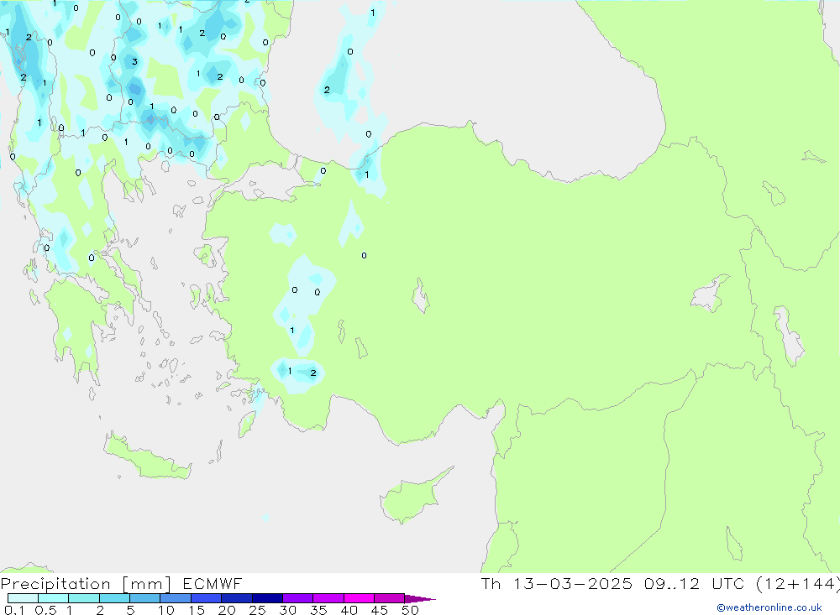The width and height of the screenshot is (840, 615).
Task: Click the 0.1–0.5 mm legend color swatch
Action: [23, 598]
